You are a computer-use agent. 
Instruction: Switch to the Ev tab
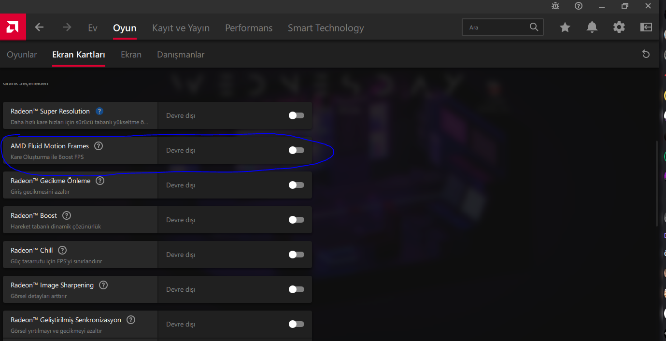point(93,28)
